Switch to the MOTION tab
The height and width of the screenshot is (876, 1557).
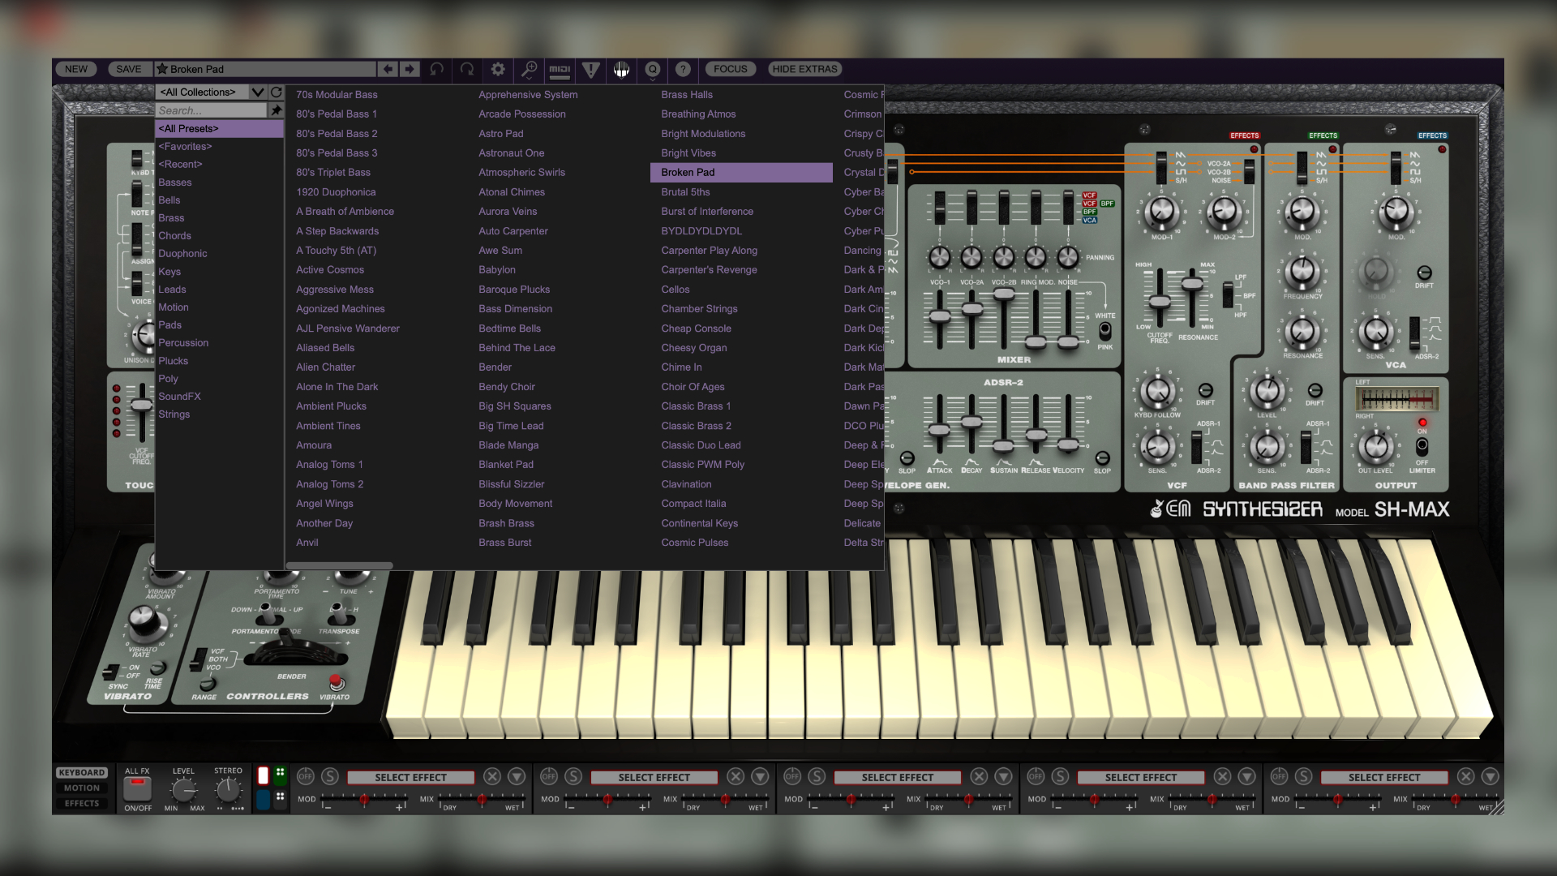pyautogui.click(x=82, y=788)
